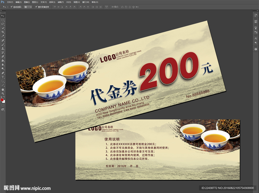Select the Dodge tool

pos(3,69)
